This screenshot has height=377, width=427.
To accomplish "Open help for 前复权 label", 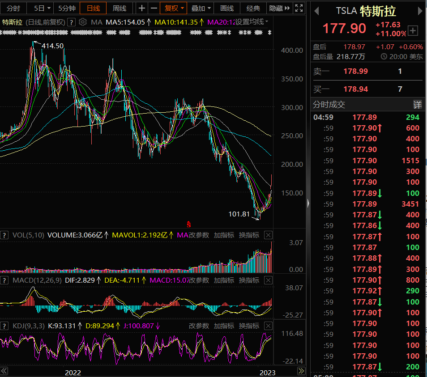I will click(x=71, y=22).
